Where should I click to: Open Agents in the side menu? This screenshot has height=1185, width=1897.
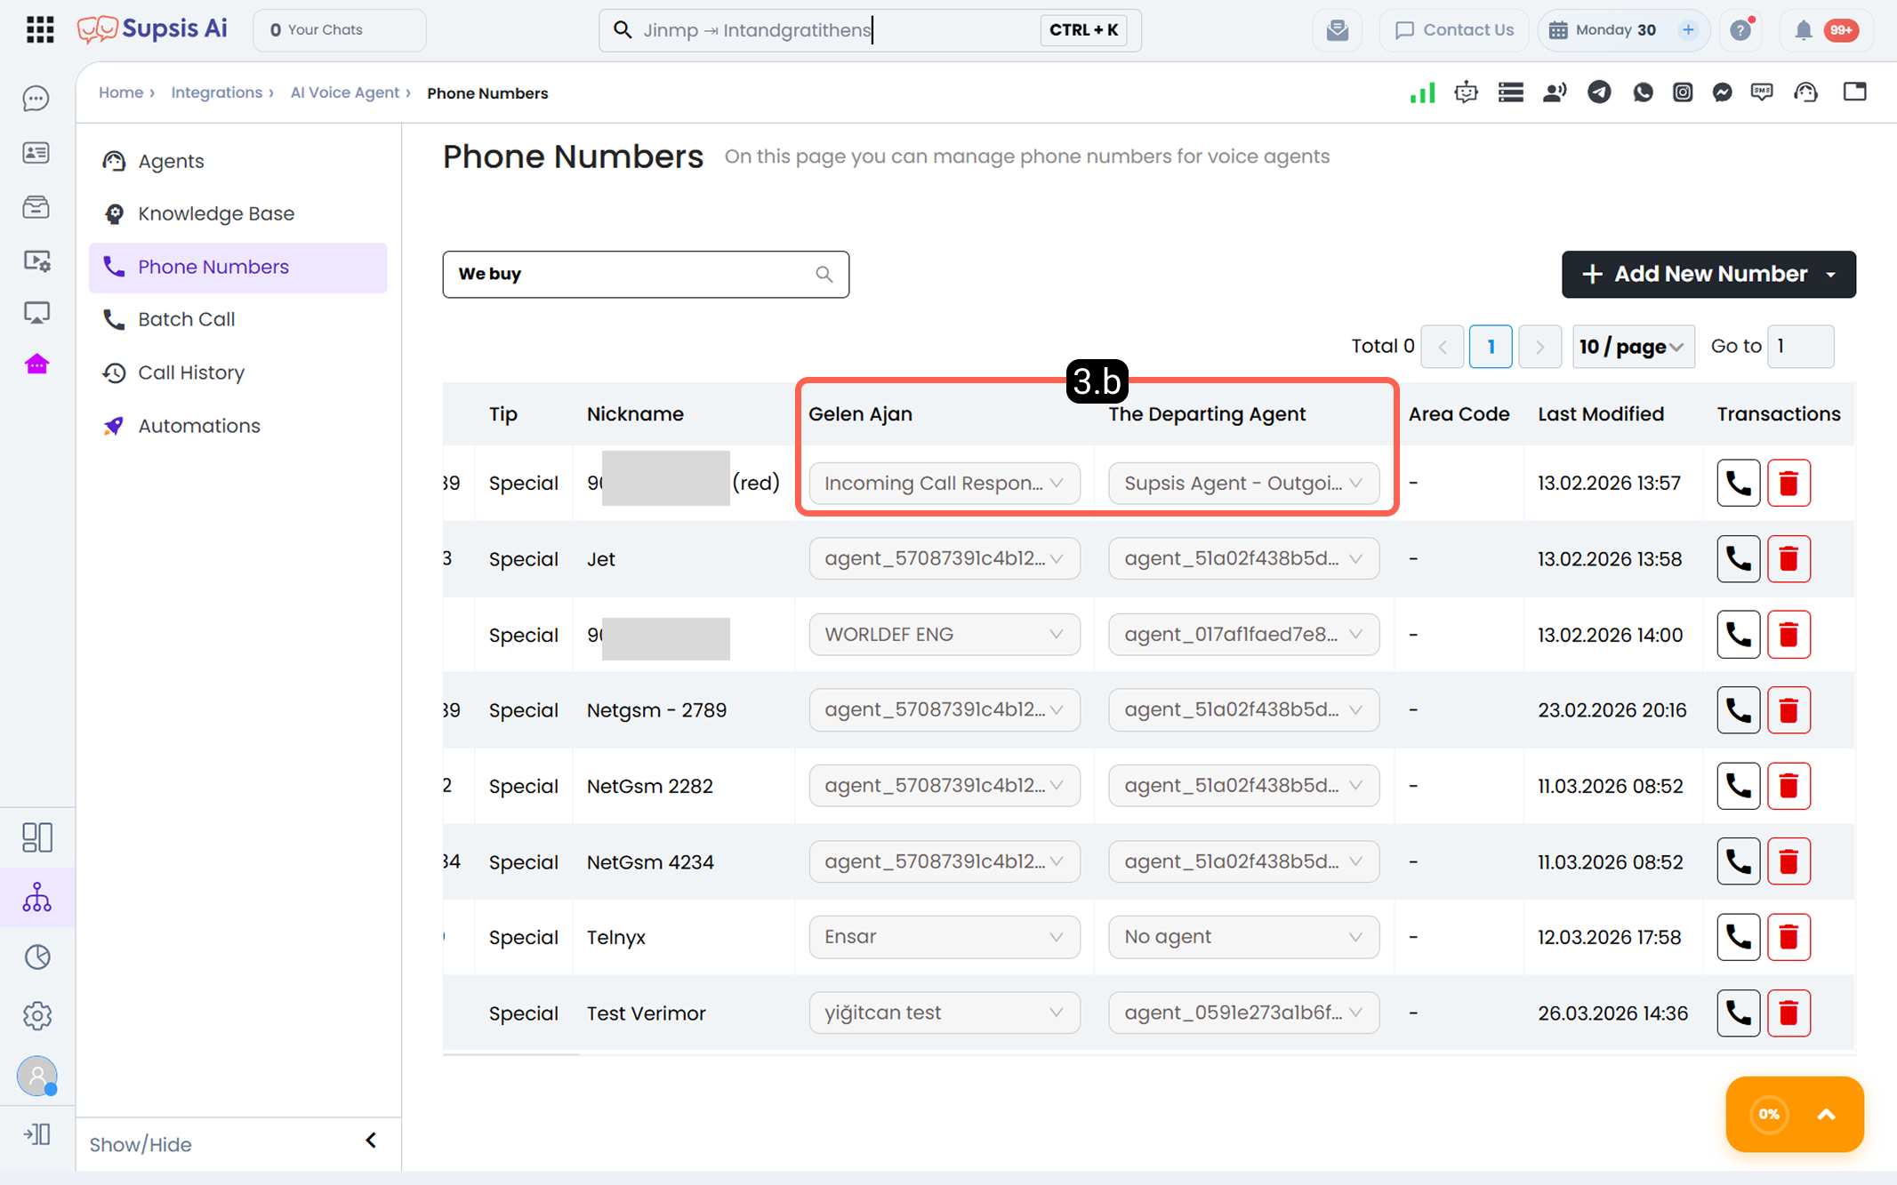238,161
